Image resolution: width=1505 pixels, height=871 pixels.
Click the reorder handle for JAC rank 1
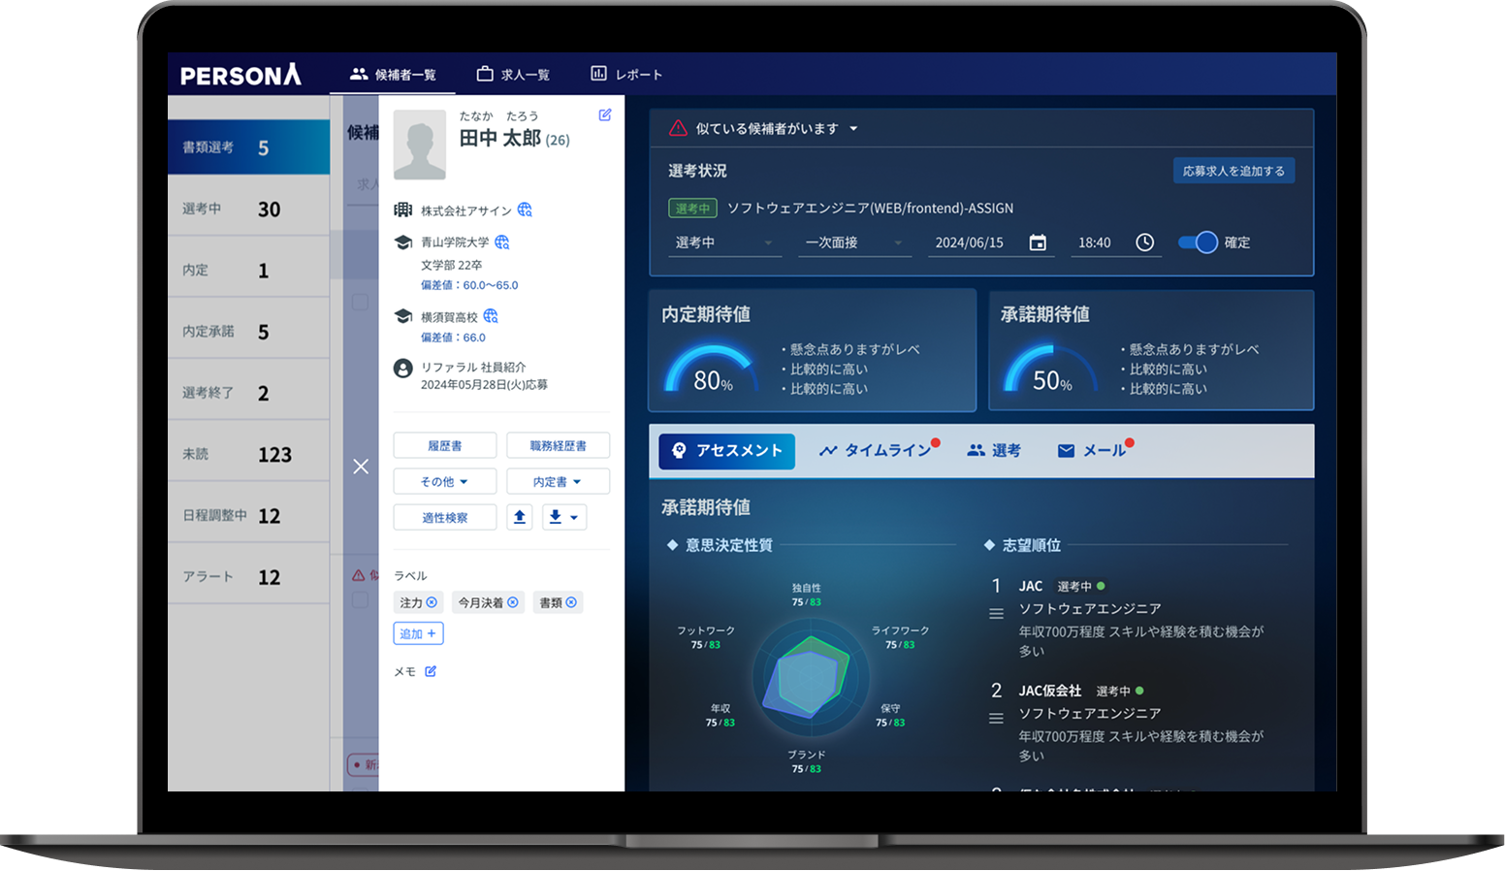pos(996,614)
